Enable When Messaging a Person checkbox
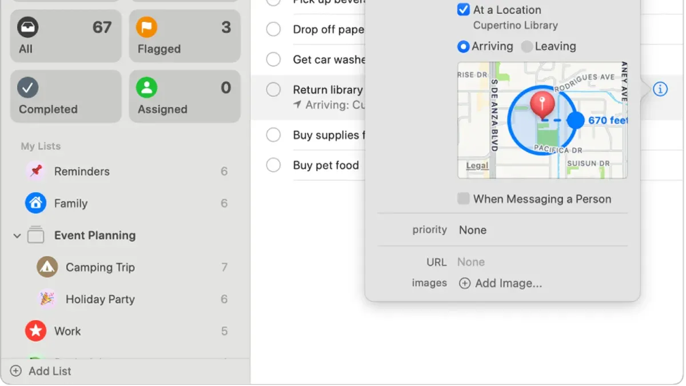The width and height of the screenshot is (686, 386). (x=464, y=199)
